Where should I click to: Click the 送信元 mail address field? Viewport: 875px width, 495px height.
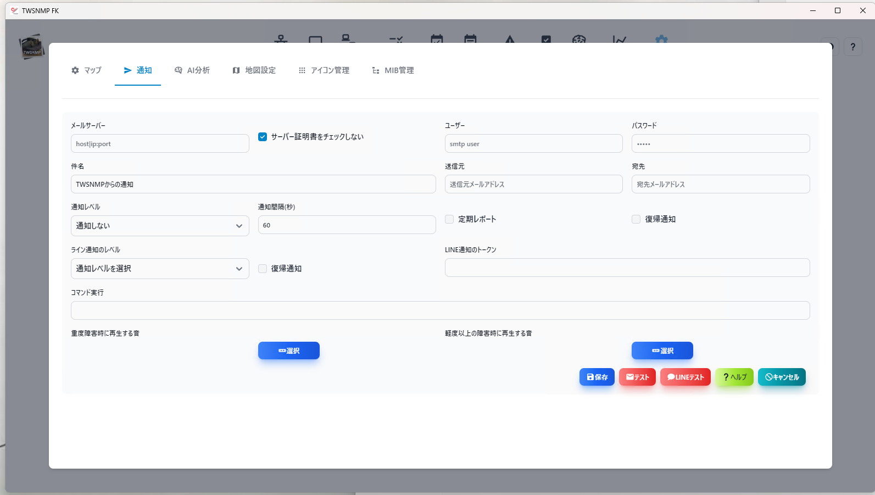(x=534, y=184)
